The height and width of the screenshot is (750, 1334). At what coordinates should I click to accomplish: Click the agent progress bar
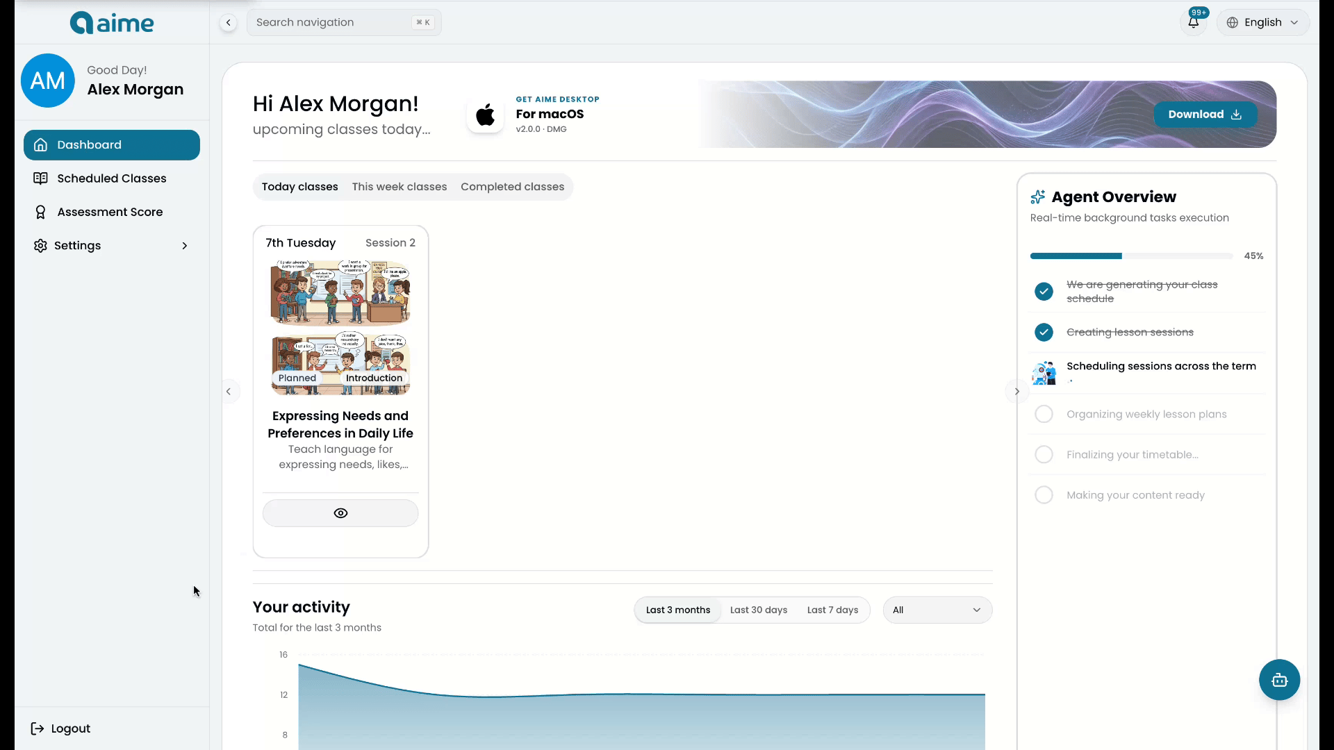[1131, 256]
